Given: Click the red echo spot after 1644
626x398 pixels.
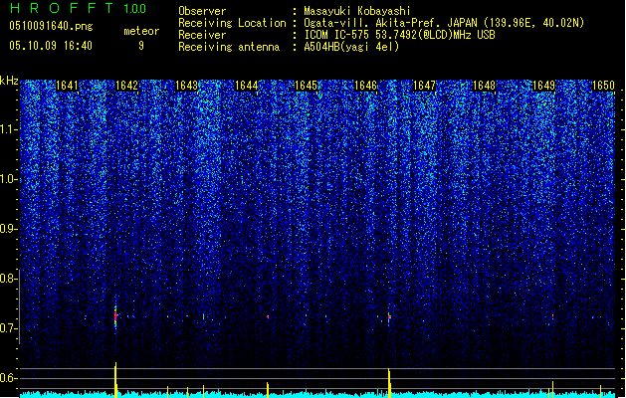Looking at the screenshot, I should 268,317.
